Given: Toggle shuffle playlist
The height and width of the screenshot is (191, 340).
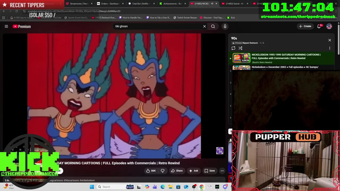Looking at the screenshot, I should pyautogui.click(x=240, y=48).
